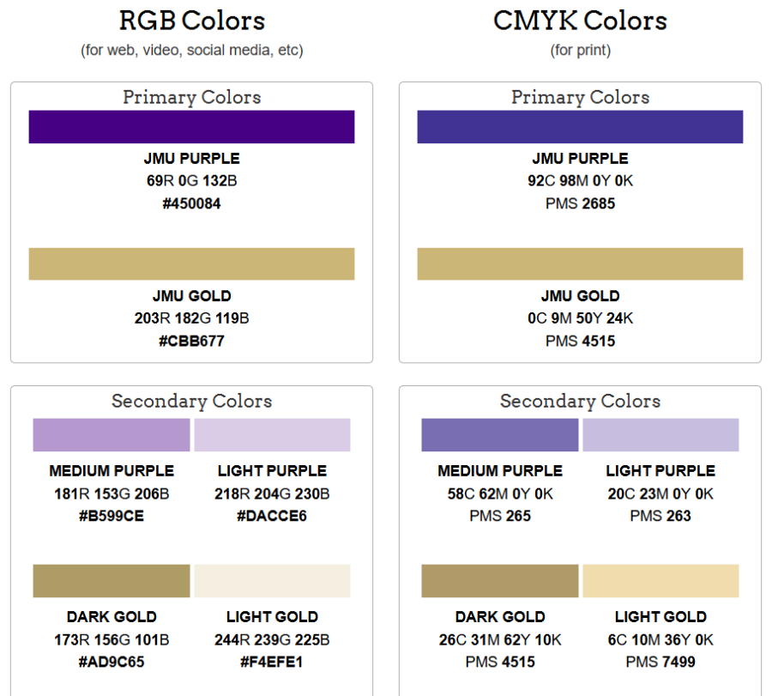Choose the RGB Dark Gold swatch
The height and width of the screenshot is (696, 772).
coord(112,581)
